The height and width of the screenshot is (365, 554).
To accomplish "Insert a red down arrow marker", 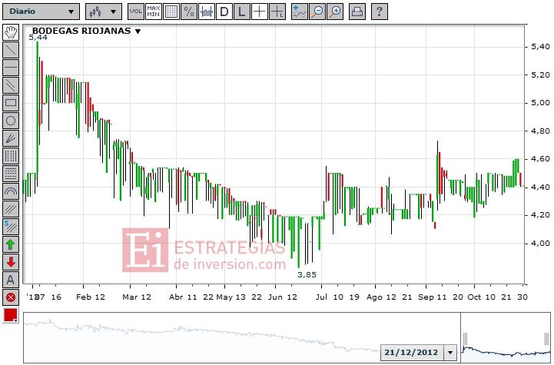I will 11,262.
